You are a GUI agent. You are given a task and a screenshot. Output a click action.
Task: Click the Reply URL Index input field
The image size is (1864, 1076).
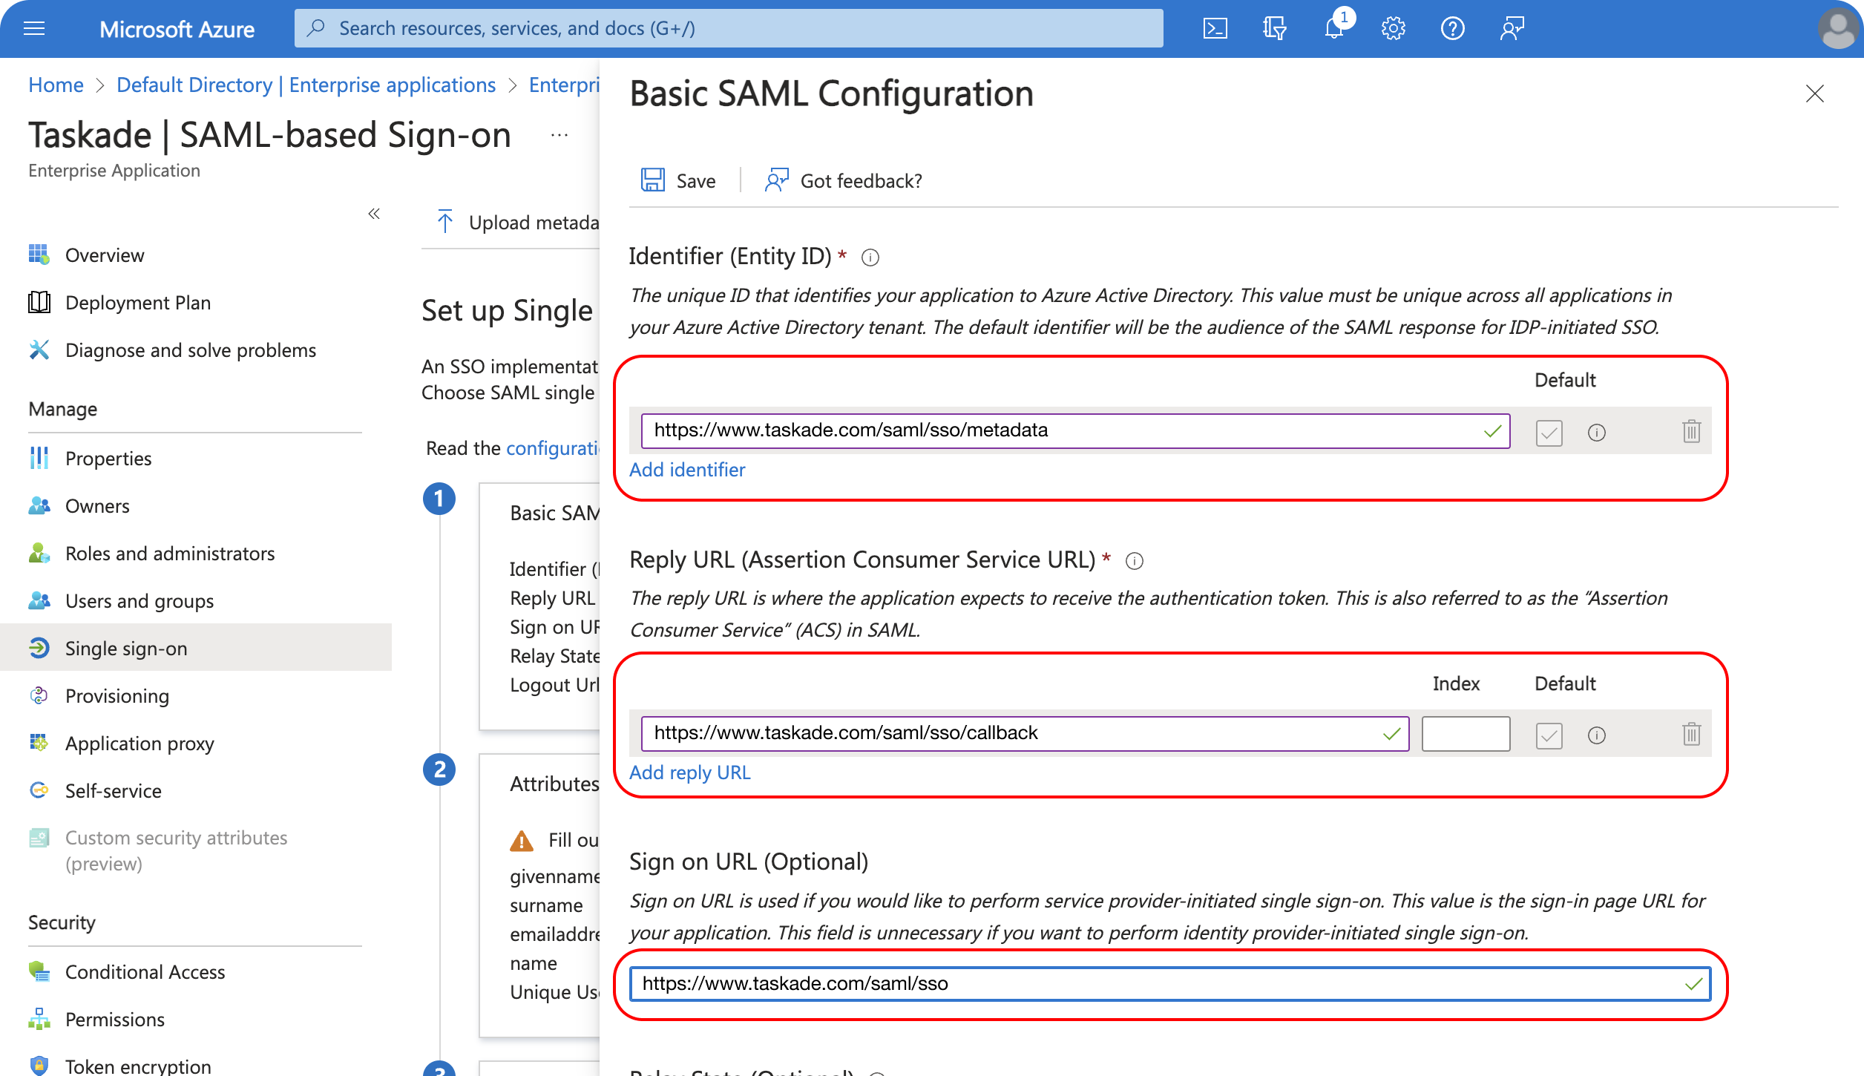[1466, 734]
